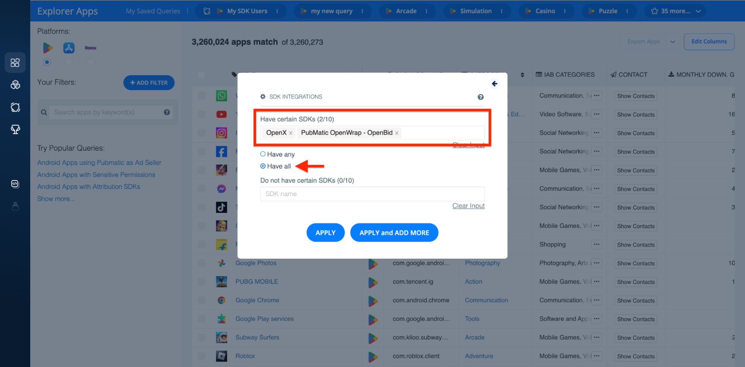The image size is (745, 367).
Task: Remove the OpenX SDK tag
Action: 291,133
